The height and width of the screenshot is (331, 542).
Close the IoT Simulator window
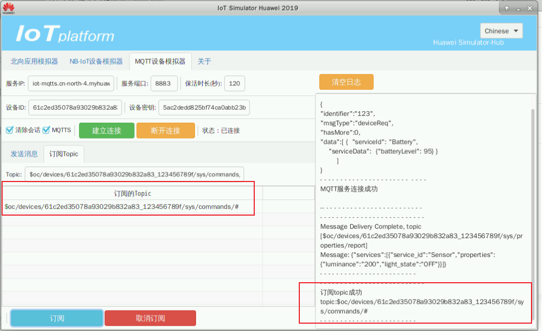[x=529, y=8]
